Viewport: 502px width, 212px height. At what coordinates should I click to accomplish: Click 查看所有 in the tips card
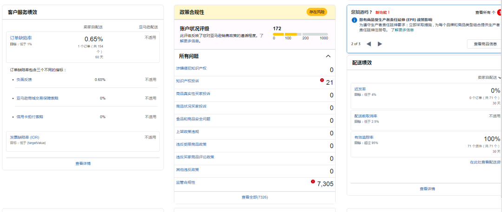click(x=486, y=12)
